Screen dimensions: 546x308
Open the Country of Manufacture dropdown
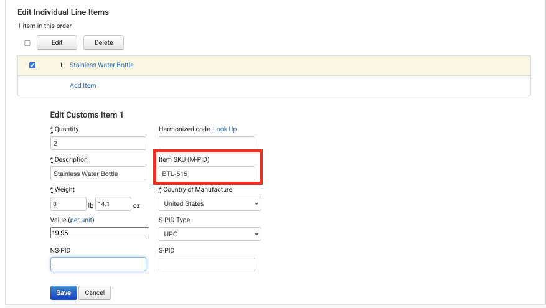coord(210,204)
